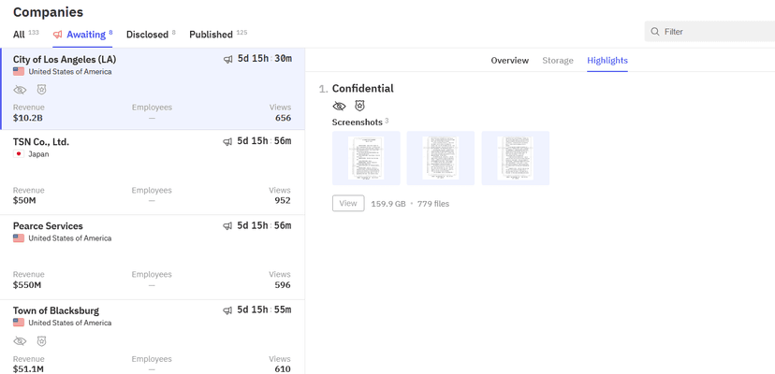Click shield badge icon under Town of Blacksburg
The image size is (775, 374).
42,341
